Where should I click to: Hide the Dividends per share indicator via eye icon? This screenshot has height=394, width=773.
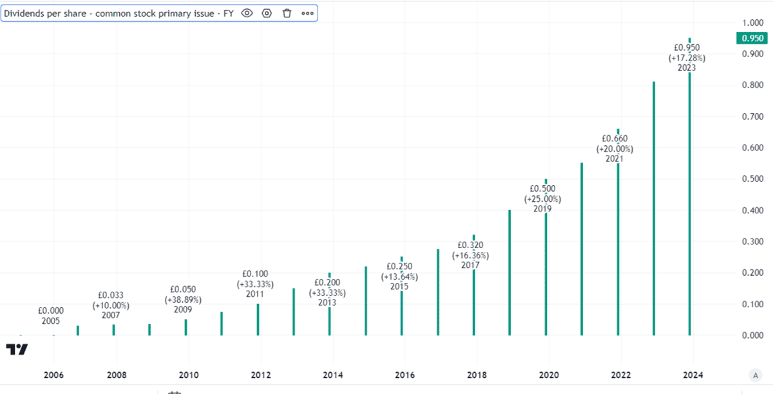247,13
